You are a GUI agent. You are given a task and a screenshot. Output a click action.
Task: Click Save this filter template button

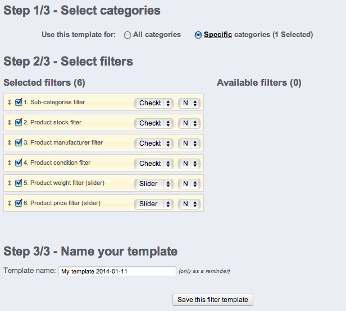pos(213,300)
